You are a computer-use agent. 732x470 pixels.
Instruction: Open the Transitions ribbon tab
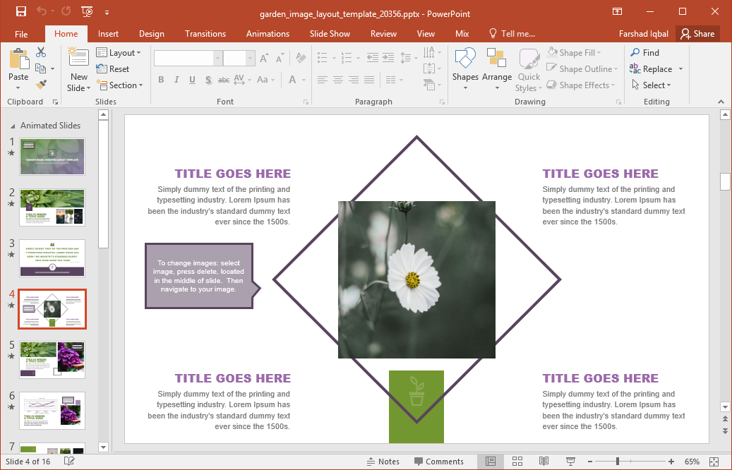205,34
